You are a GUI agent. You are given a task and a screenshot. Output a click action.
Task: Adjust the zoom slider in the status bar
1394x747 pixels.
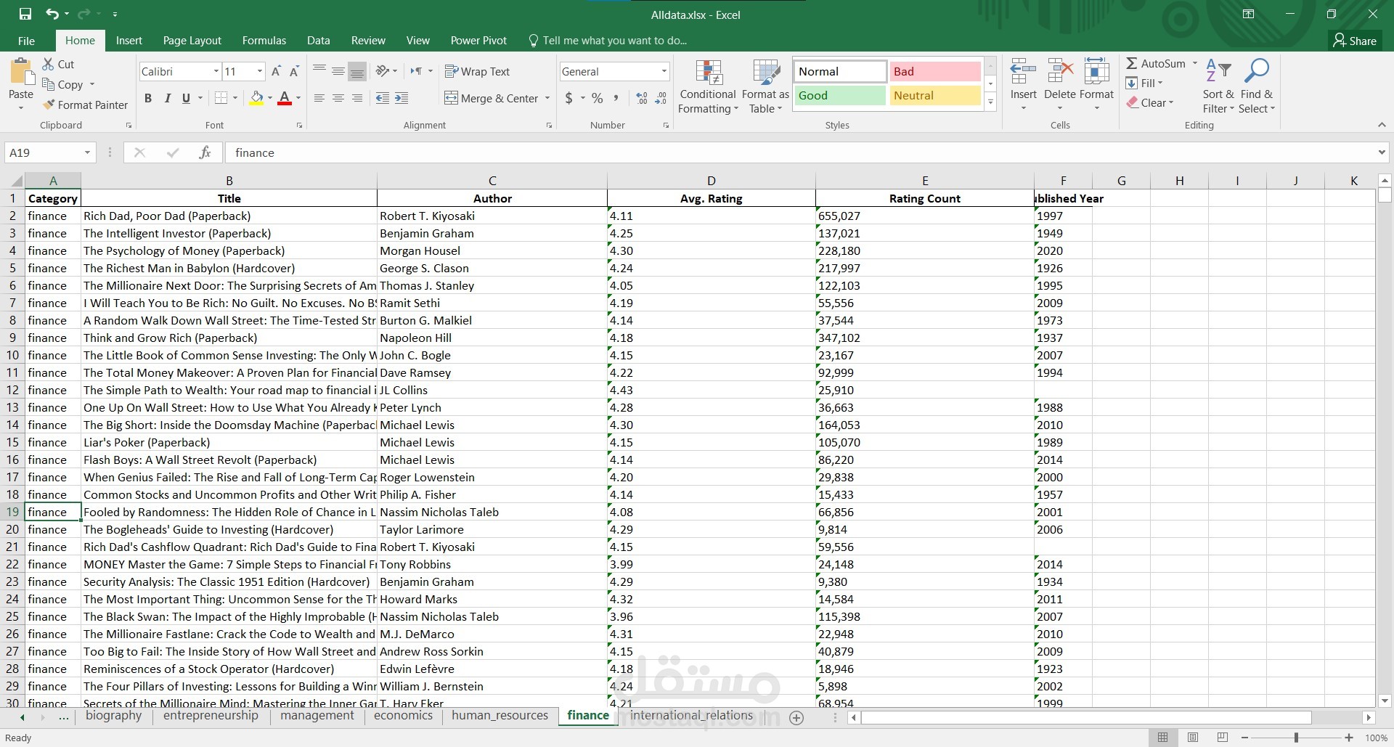(x=1296, y=738)
